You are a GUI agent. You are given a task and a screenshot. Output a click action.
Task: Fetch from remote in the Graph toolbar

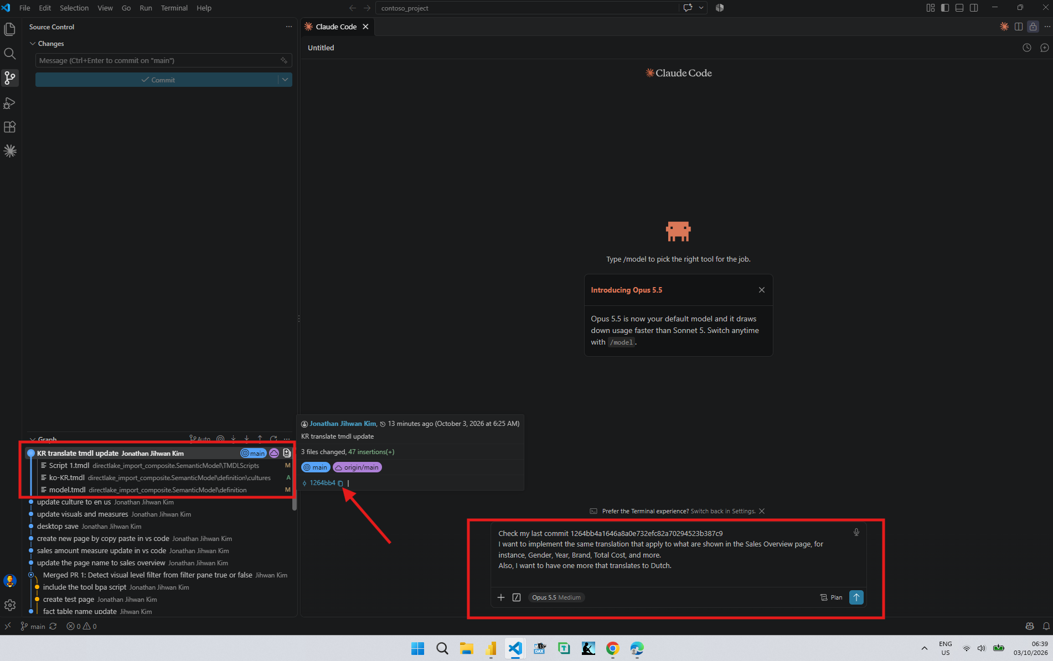click(x=234, y=439)
